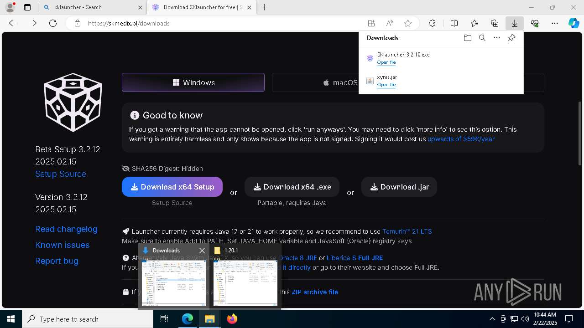584x328 pixels.
Task: Open the Temurin 21 LTS link
Action: (x=407, y=231)
